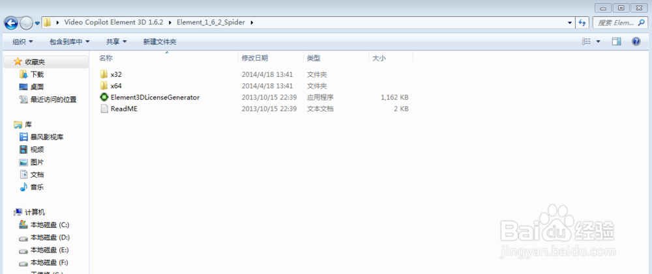The image size is (652, 274).
Task: Select the x32 folder icon
Action: (x=104, y=74)
